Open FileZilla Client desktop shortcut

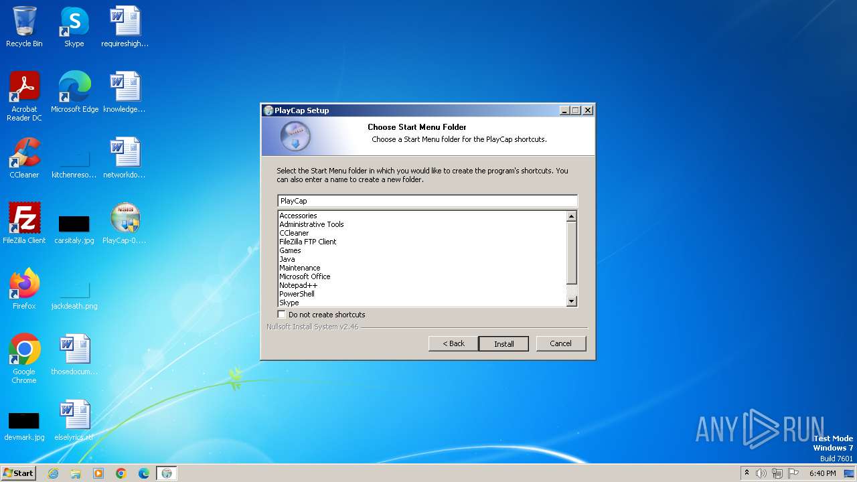[x=24, y=223]
